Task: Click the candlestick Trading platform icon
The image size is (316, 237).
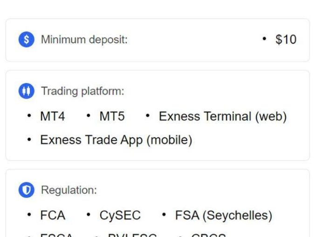Action: [26, 91]
